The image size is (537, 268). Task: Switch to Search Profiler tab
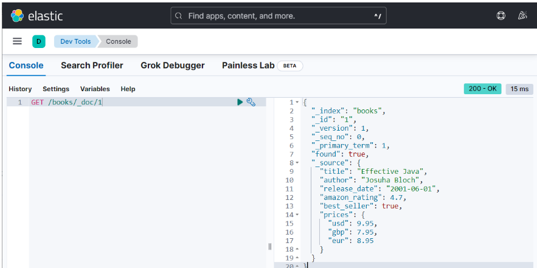[92, 66]
